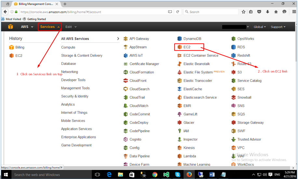Click the Lambda service icon
Image resolution: width=298 pixels, height=179 pixels.
(x=180, y=156)
